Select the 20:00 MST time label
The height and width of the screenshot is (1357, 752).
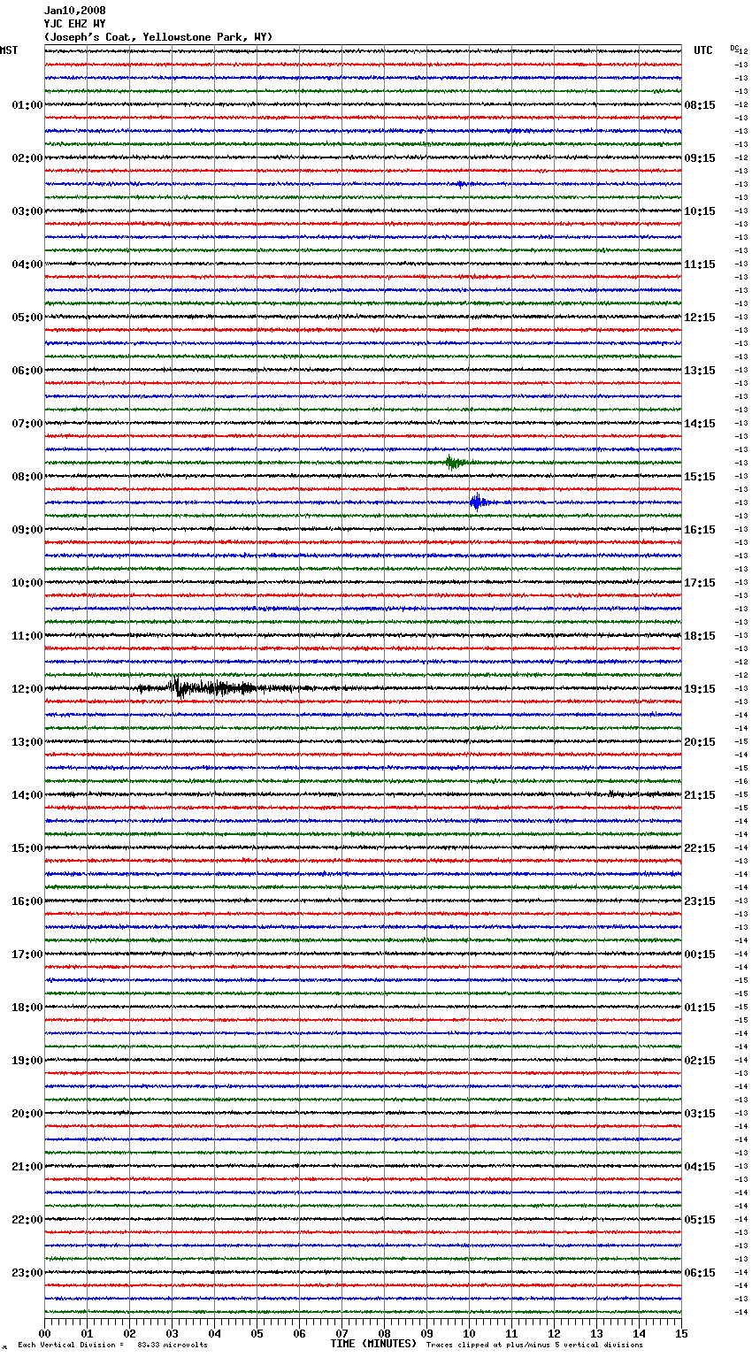27,1114
